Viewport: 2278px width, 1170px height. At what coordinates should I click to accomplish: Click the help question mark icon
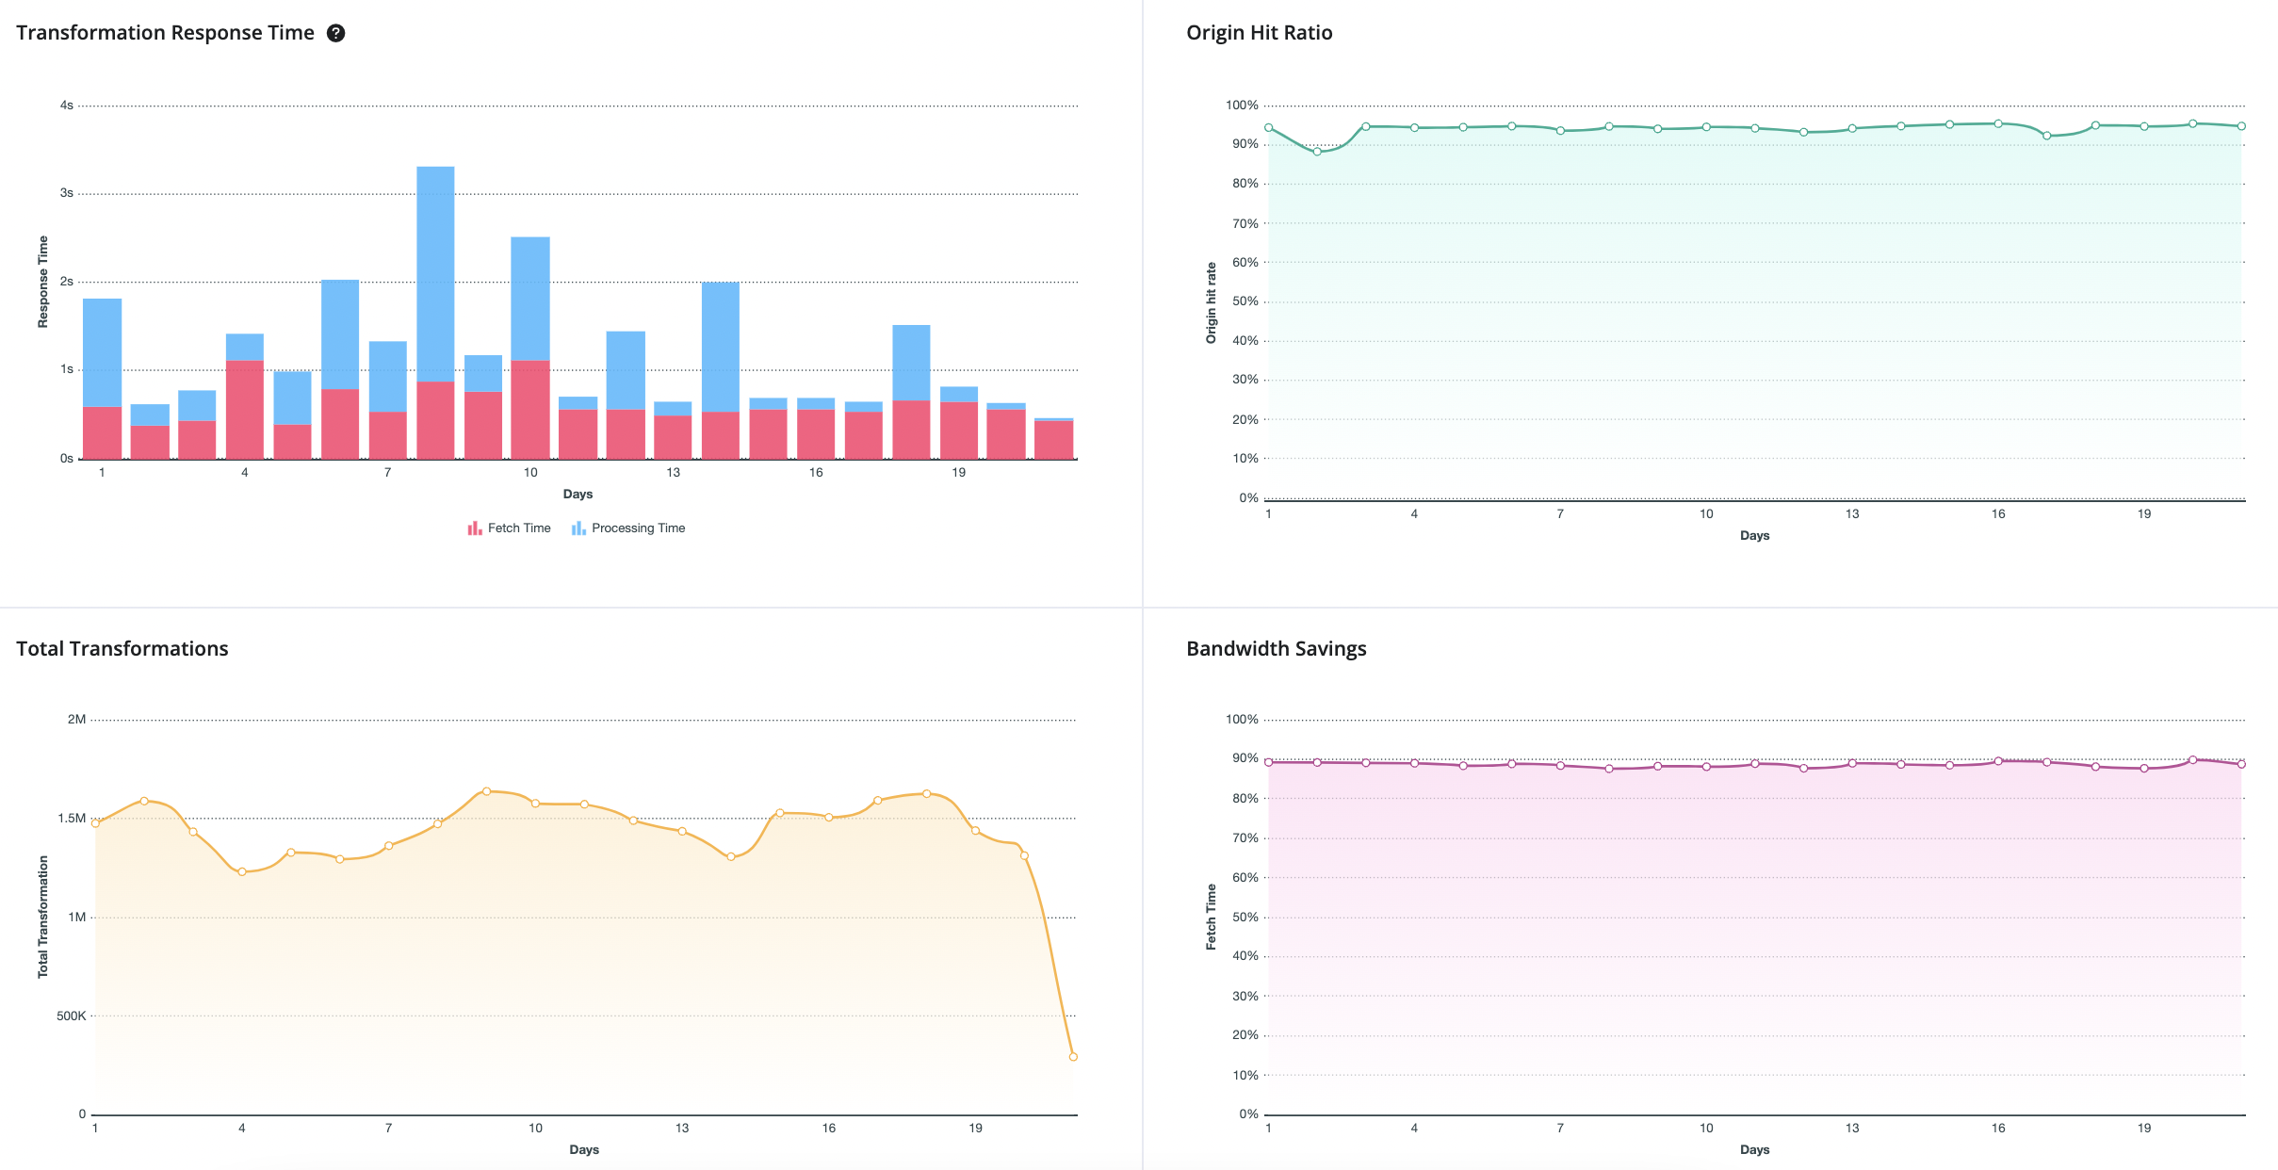click(x=335, y=33)
